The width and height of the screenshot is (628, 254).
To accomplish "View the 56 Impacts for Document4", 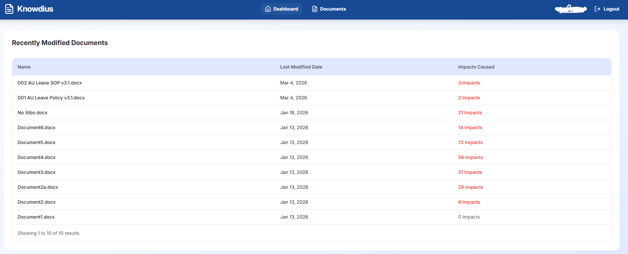I will click(x=470, y=157).
